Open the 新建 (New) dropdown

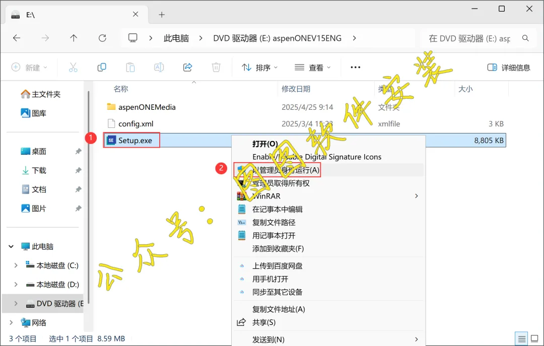(30, 67)
